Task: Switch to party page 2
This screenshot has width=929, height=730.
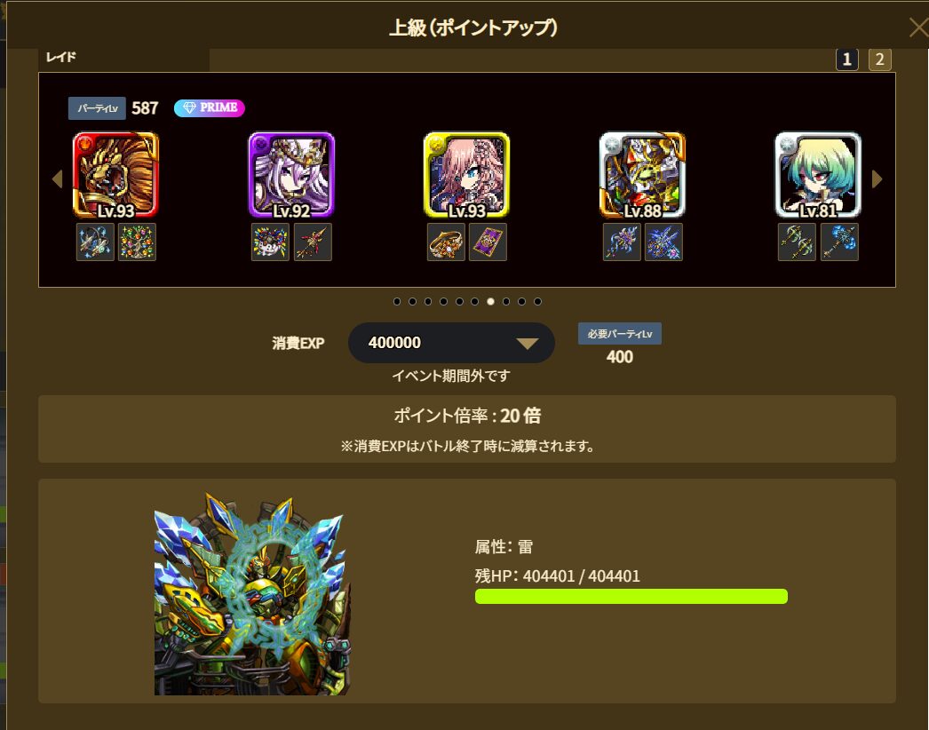Action: 880,60
